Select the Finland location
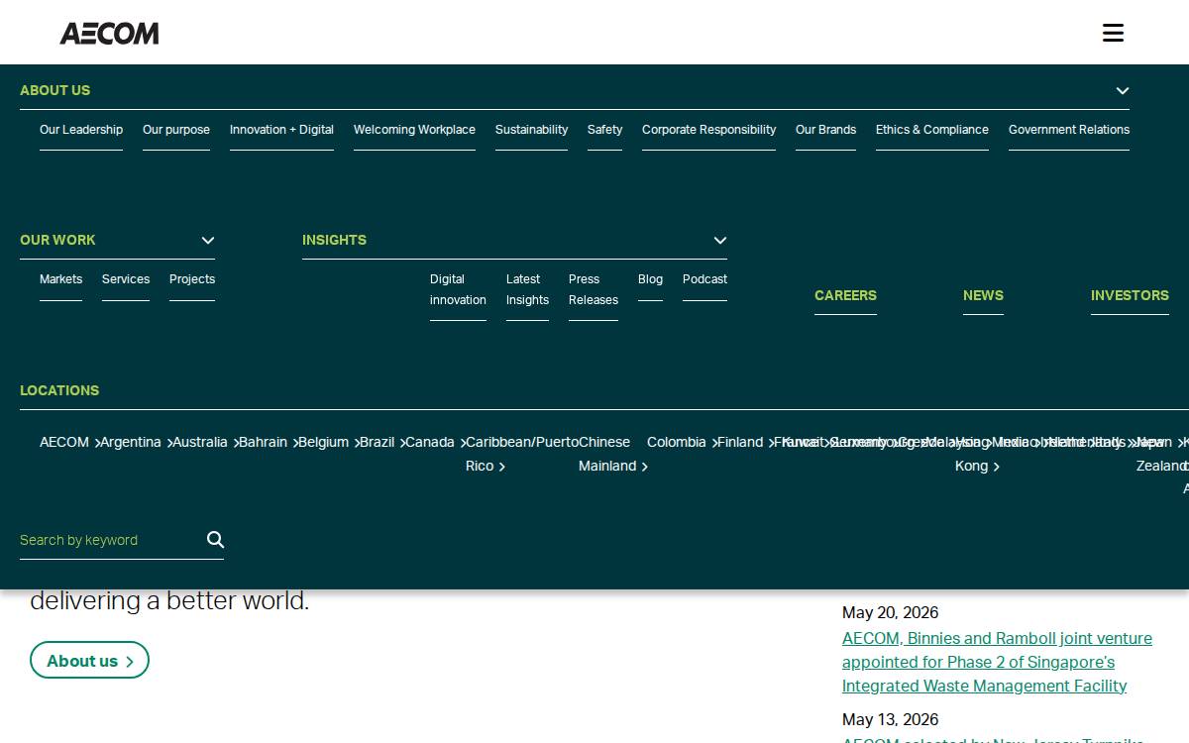This screenshot has height=743, width=1189. [746, 442]
